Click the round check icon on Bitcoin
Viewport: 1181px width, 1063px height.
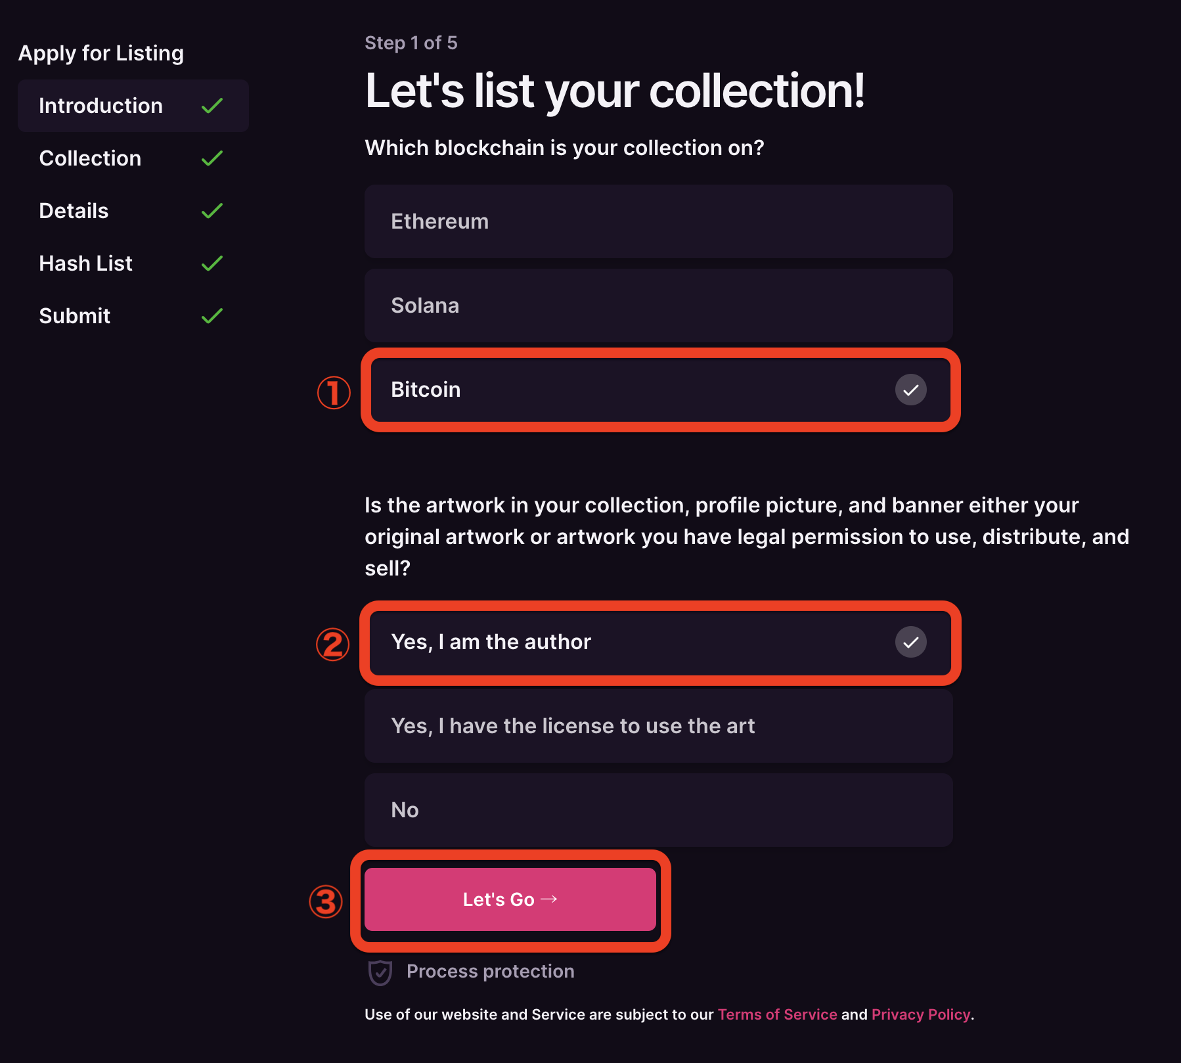pyautogui.click(x=911, y=390)
